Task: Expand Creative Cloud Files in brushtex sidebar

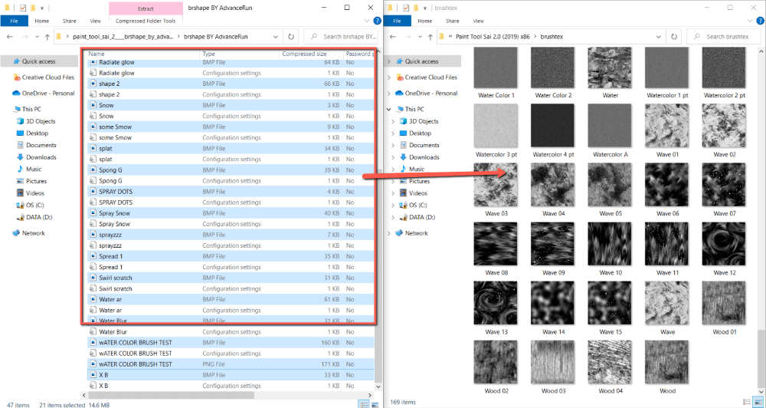Action: point(389,77)
